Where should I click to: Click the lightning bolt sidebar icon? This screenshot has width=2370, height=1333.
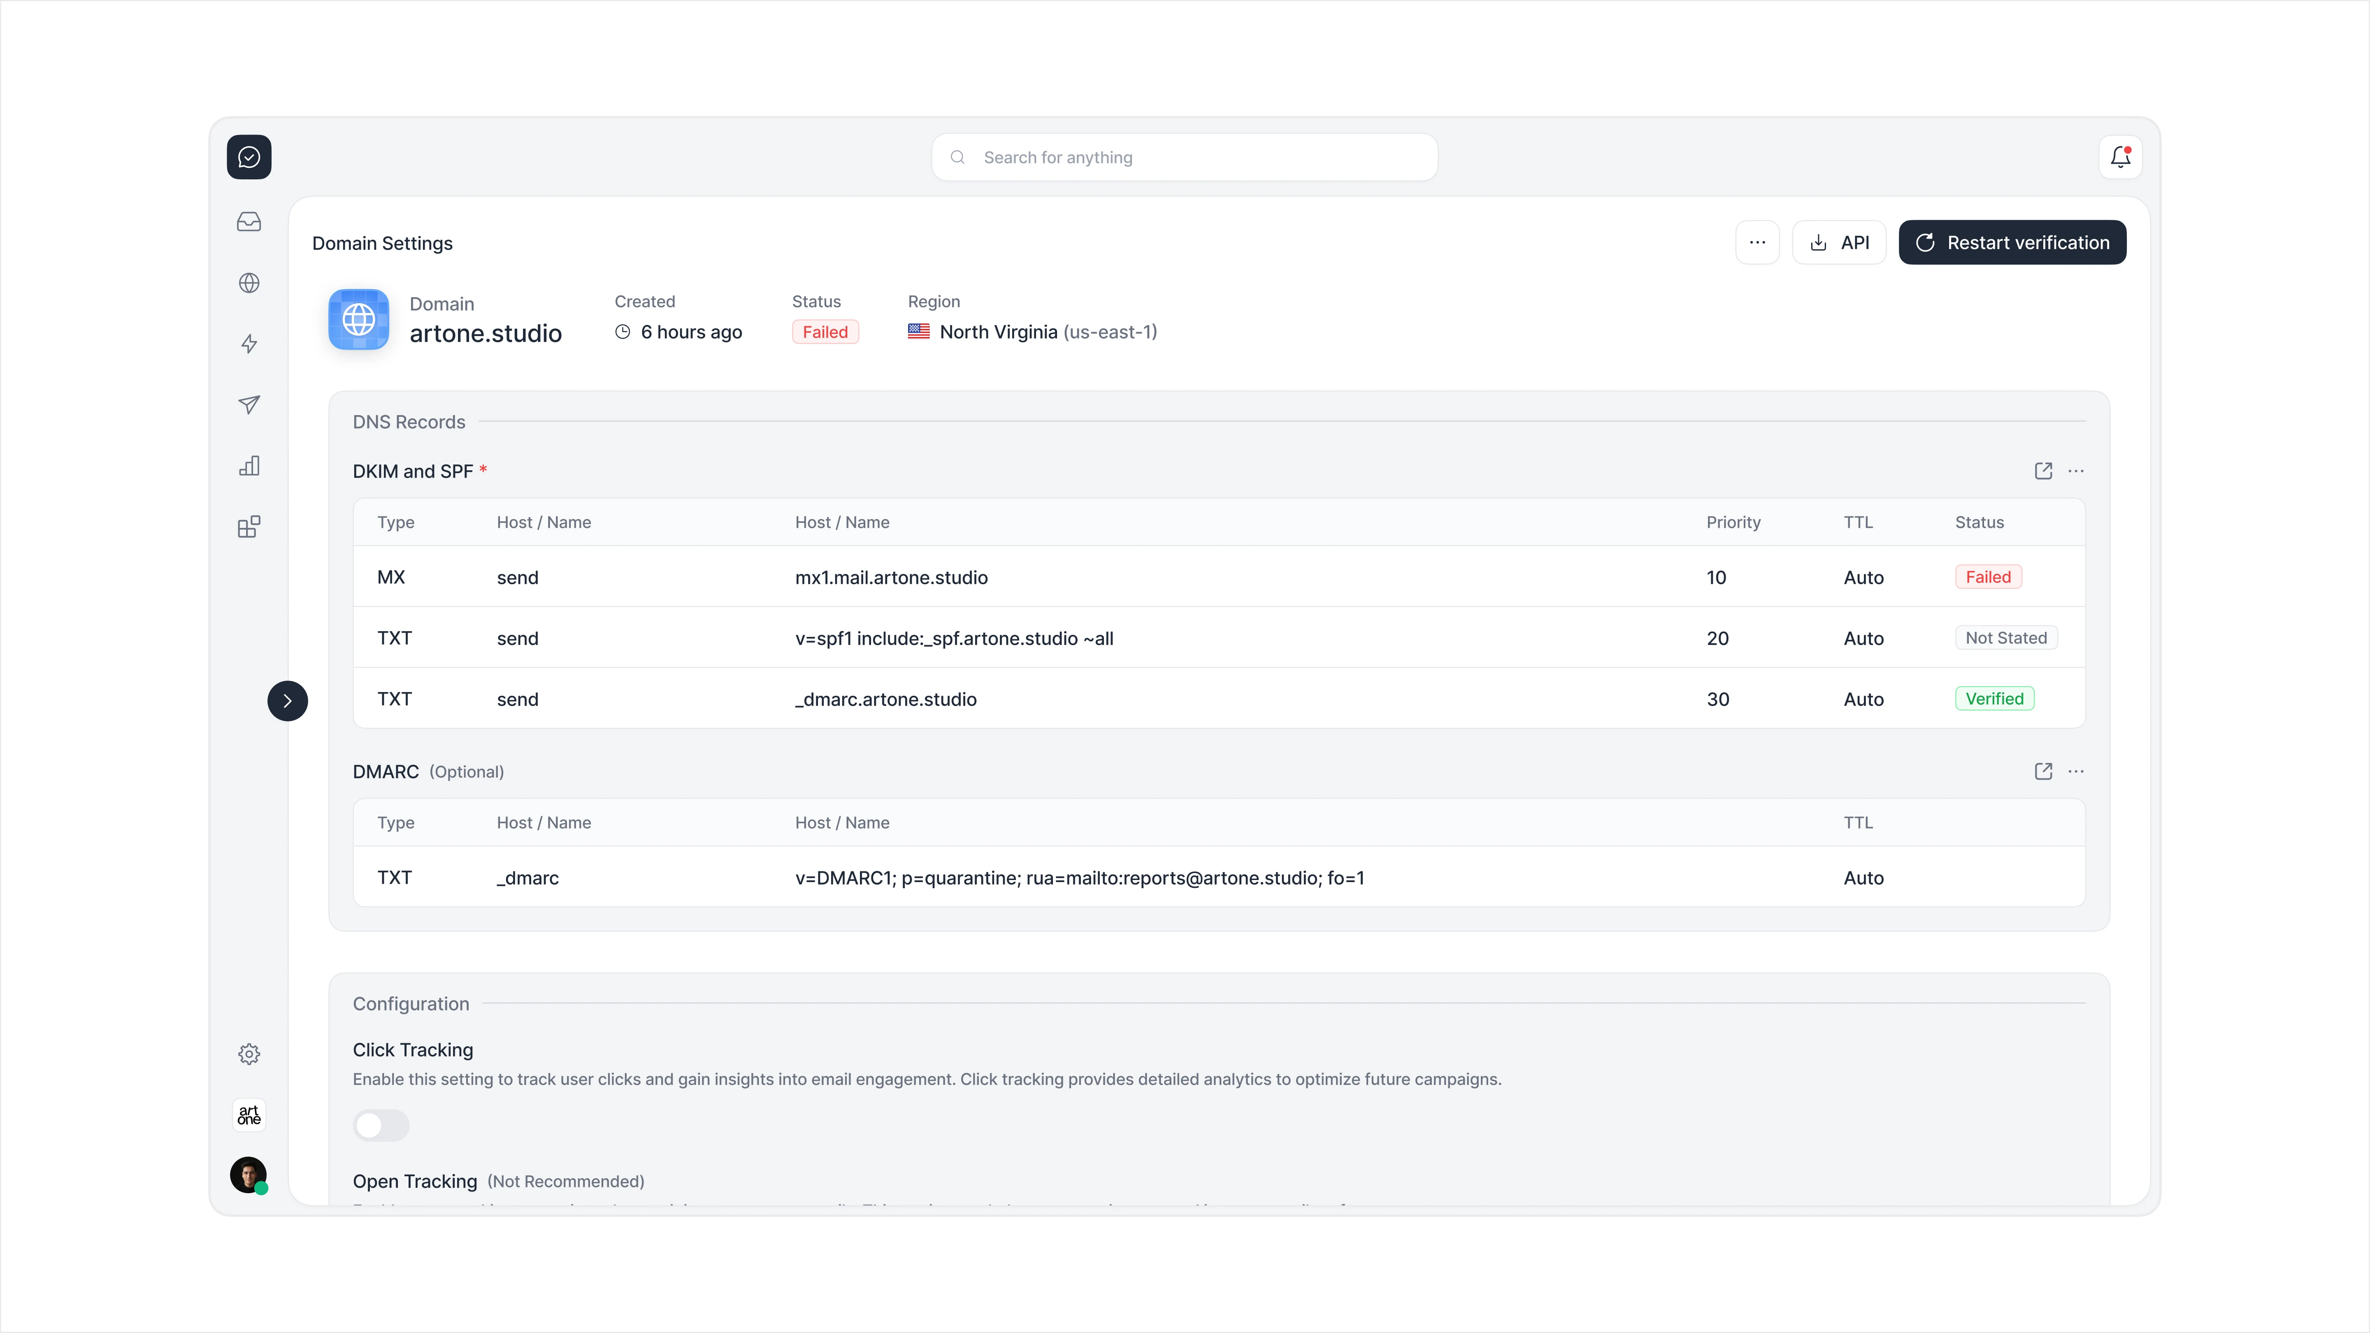[249, 344]
